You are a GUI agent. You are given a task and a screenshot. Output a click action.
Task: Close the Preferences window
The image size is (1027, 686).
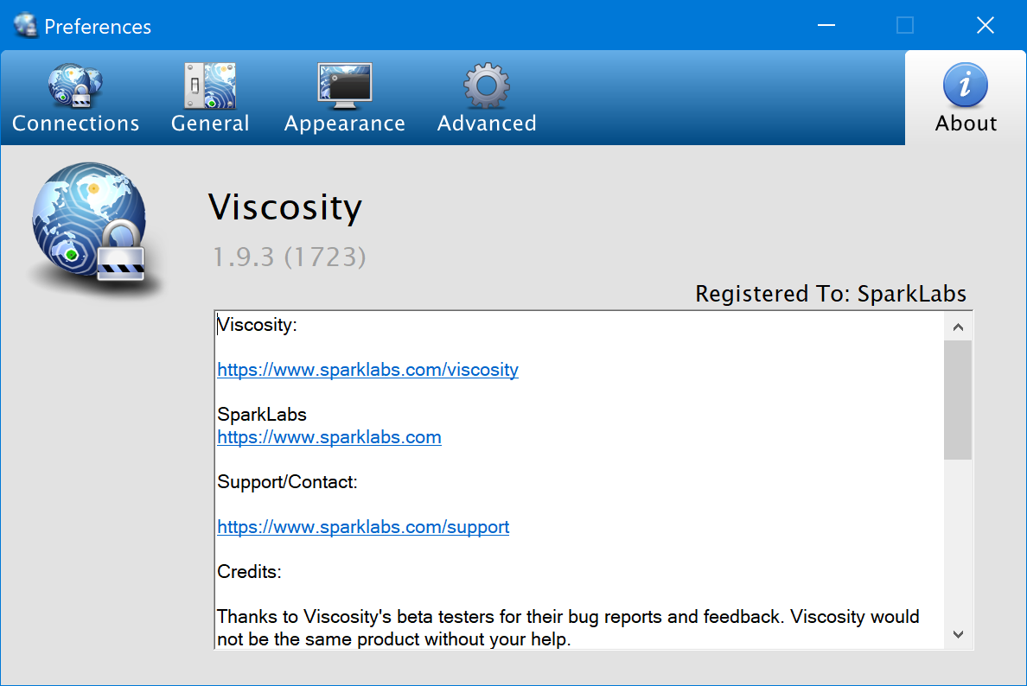coord(985,26)
